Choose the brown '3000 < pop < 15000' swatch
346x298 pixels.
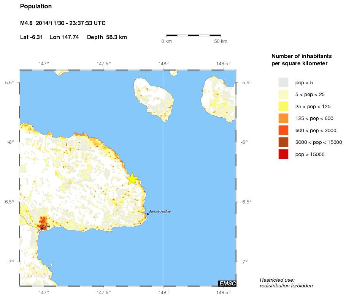[x=283, y=142]
